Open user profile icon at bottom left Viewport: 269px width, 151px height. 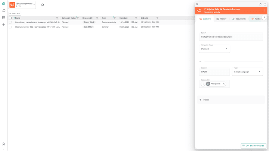coord(4,144)
